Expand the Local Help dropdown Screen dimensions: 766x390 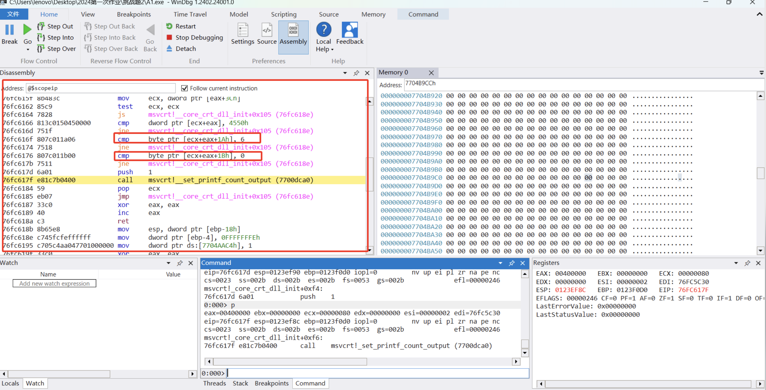[x=332, y=49]
